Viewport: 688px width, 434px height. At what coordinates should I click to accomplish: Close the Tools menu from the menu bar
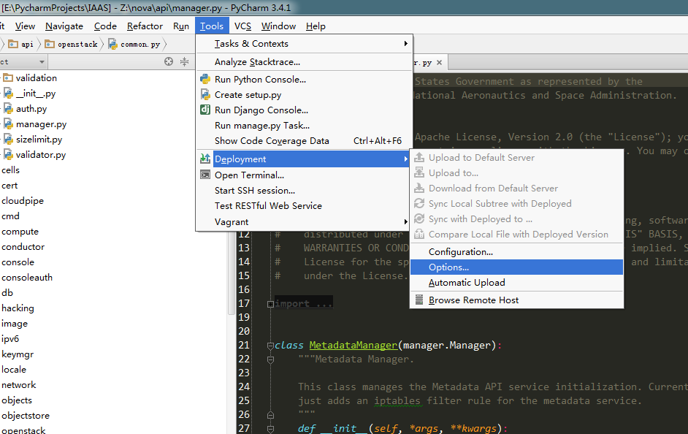tap(212, 26)
